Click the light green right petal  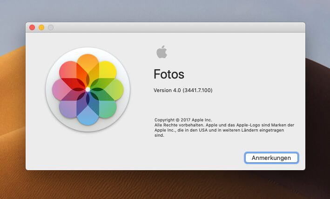point(113,89)
